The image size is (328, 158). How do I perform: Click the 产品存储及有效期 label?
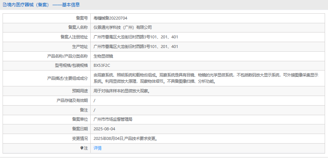tap(72, 100)
